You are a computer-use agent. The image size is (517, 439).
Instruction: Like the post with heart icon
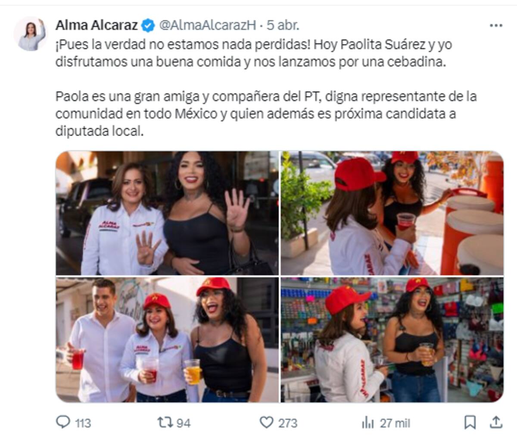[267, 422]
